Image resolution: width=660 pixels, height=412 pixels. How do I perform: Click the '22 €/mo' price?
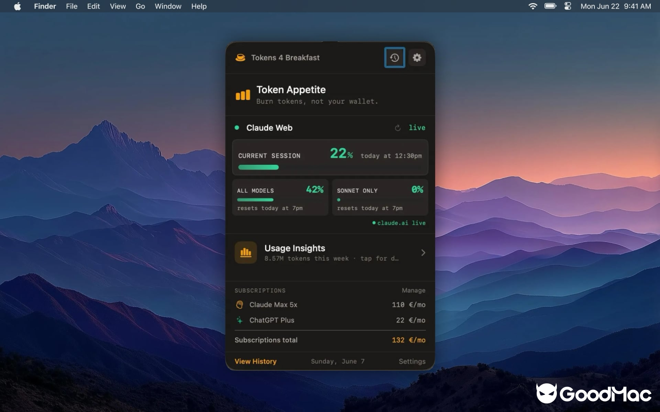pos(411,320)
